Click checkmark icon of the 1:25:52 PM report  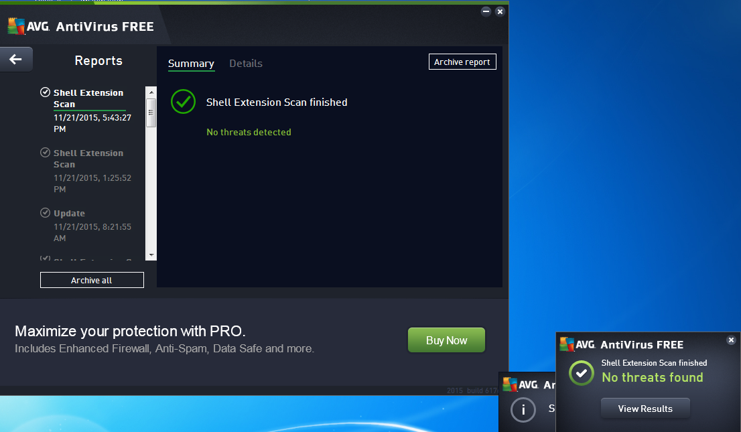coord(46,152)
